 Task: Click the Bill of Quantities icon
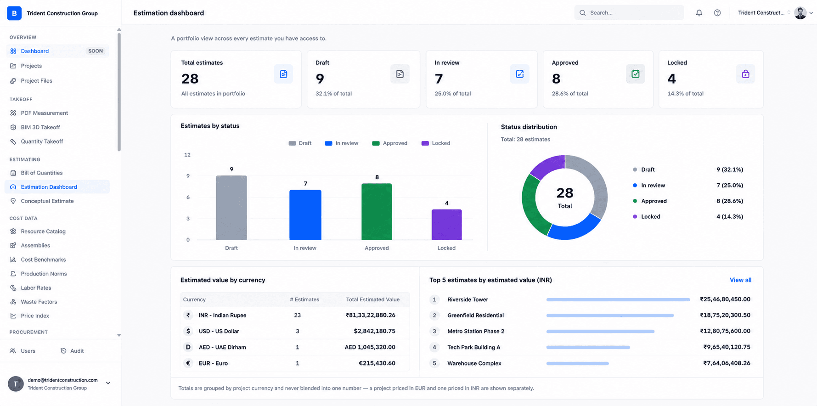coord(13,173)
